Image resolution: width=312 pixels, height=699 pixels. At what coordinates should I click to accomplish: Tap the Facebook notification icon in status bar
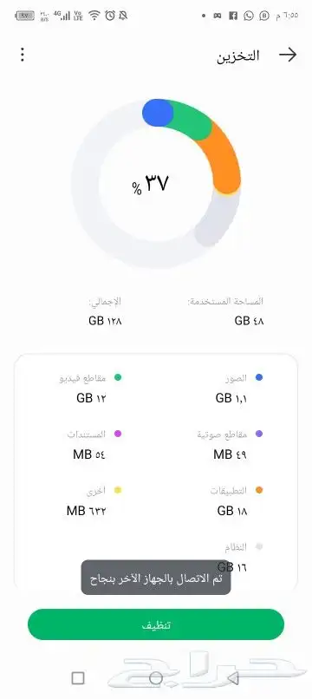point(232,16)
